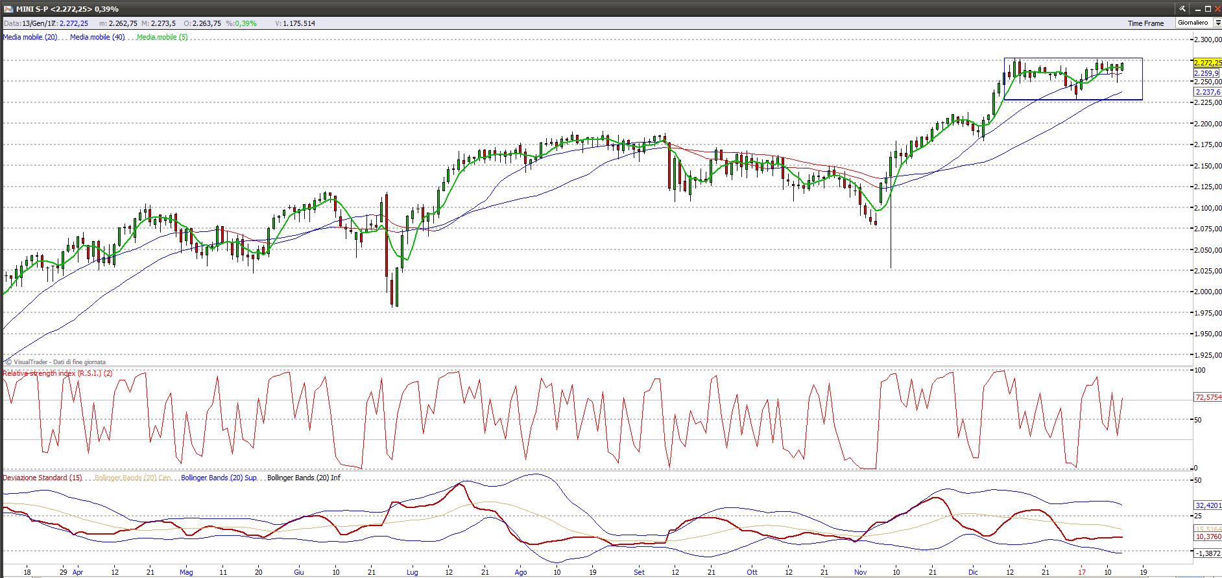Click the Lug month label on time axis

pyautogui.click(x=412, y=572)
